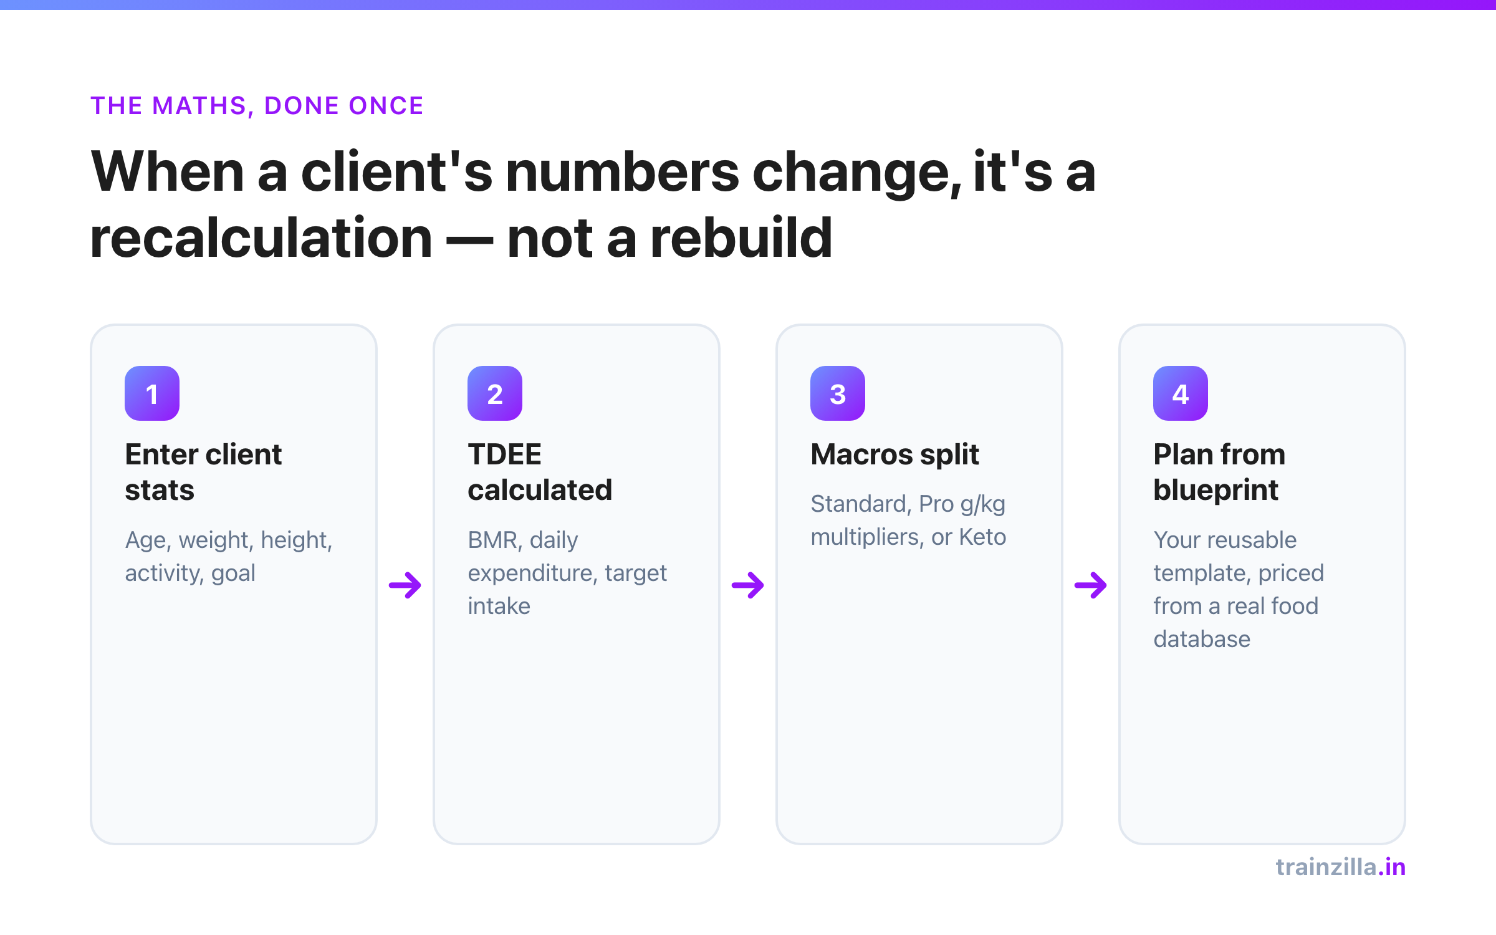This screenshot has height=935, width=1496.
Task: Open the trainzilla.in link
Action: [1341, 867]
